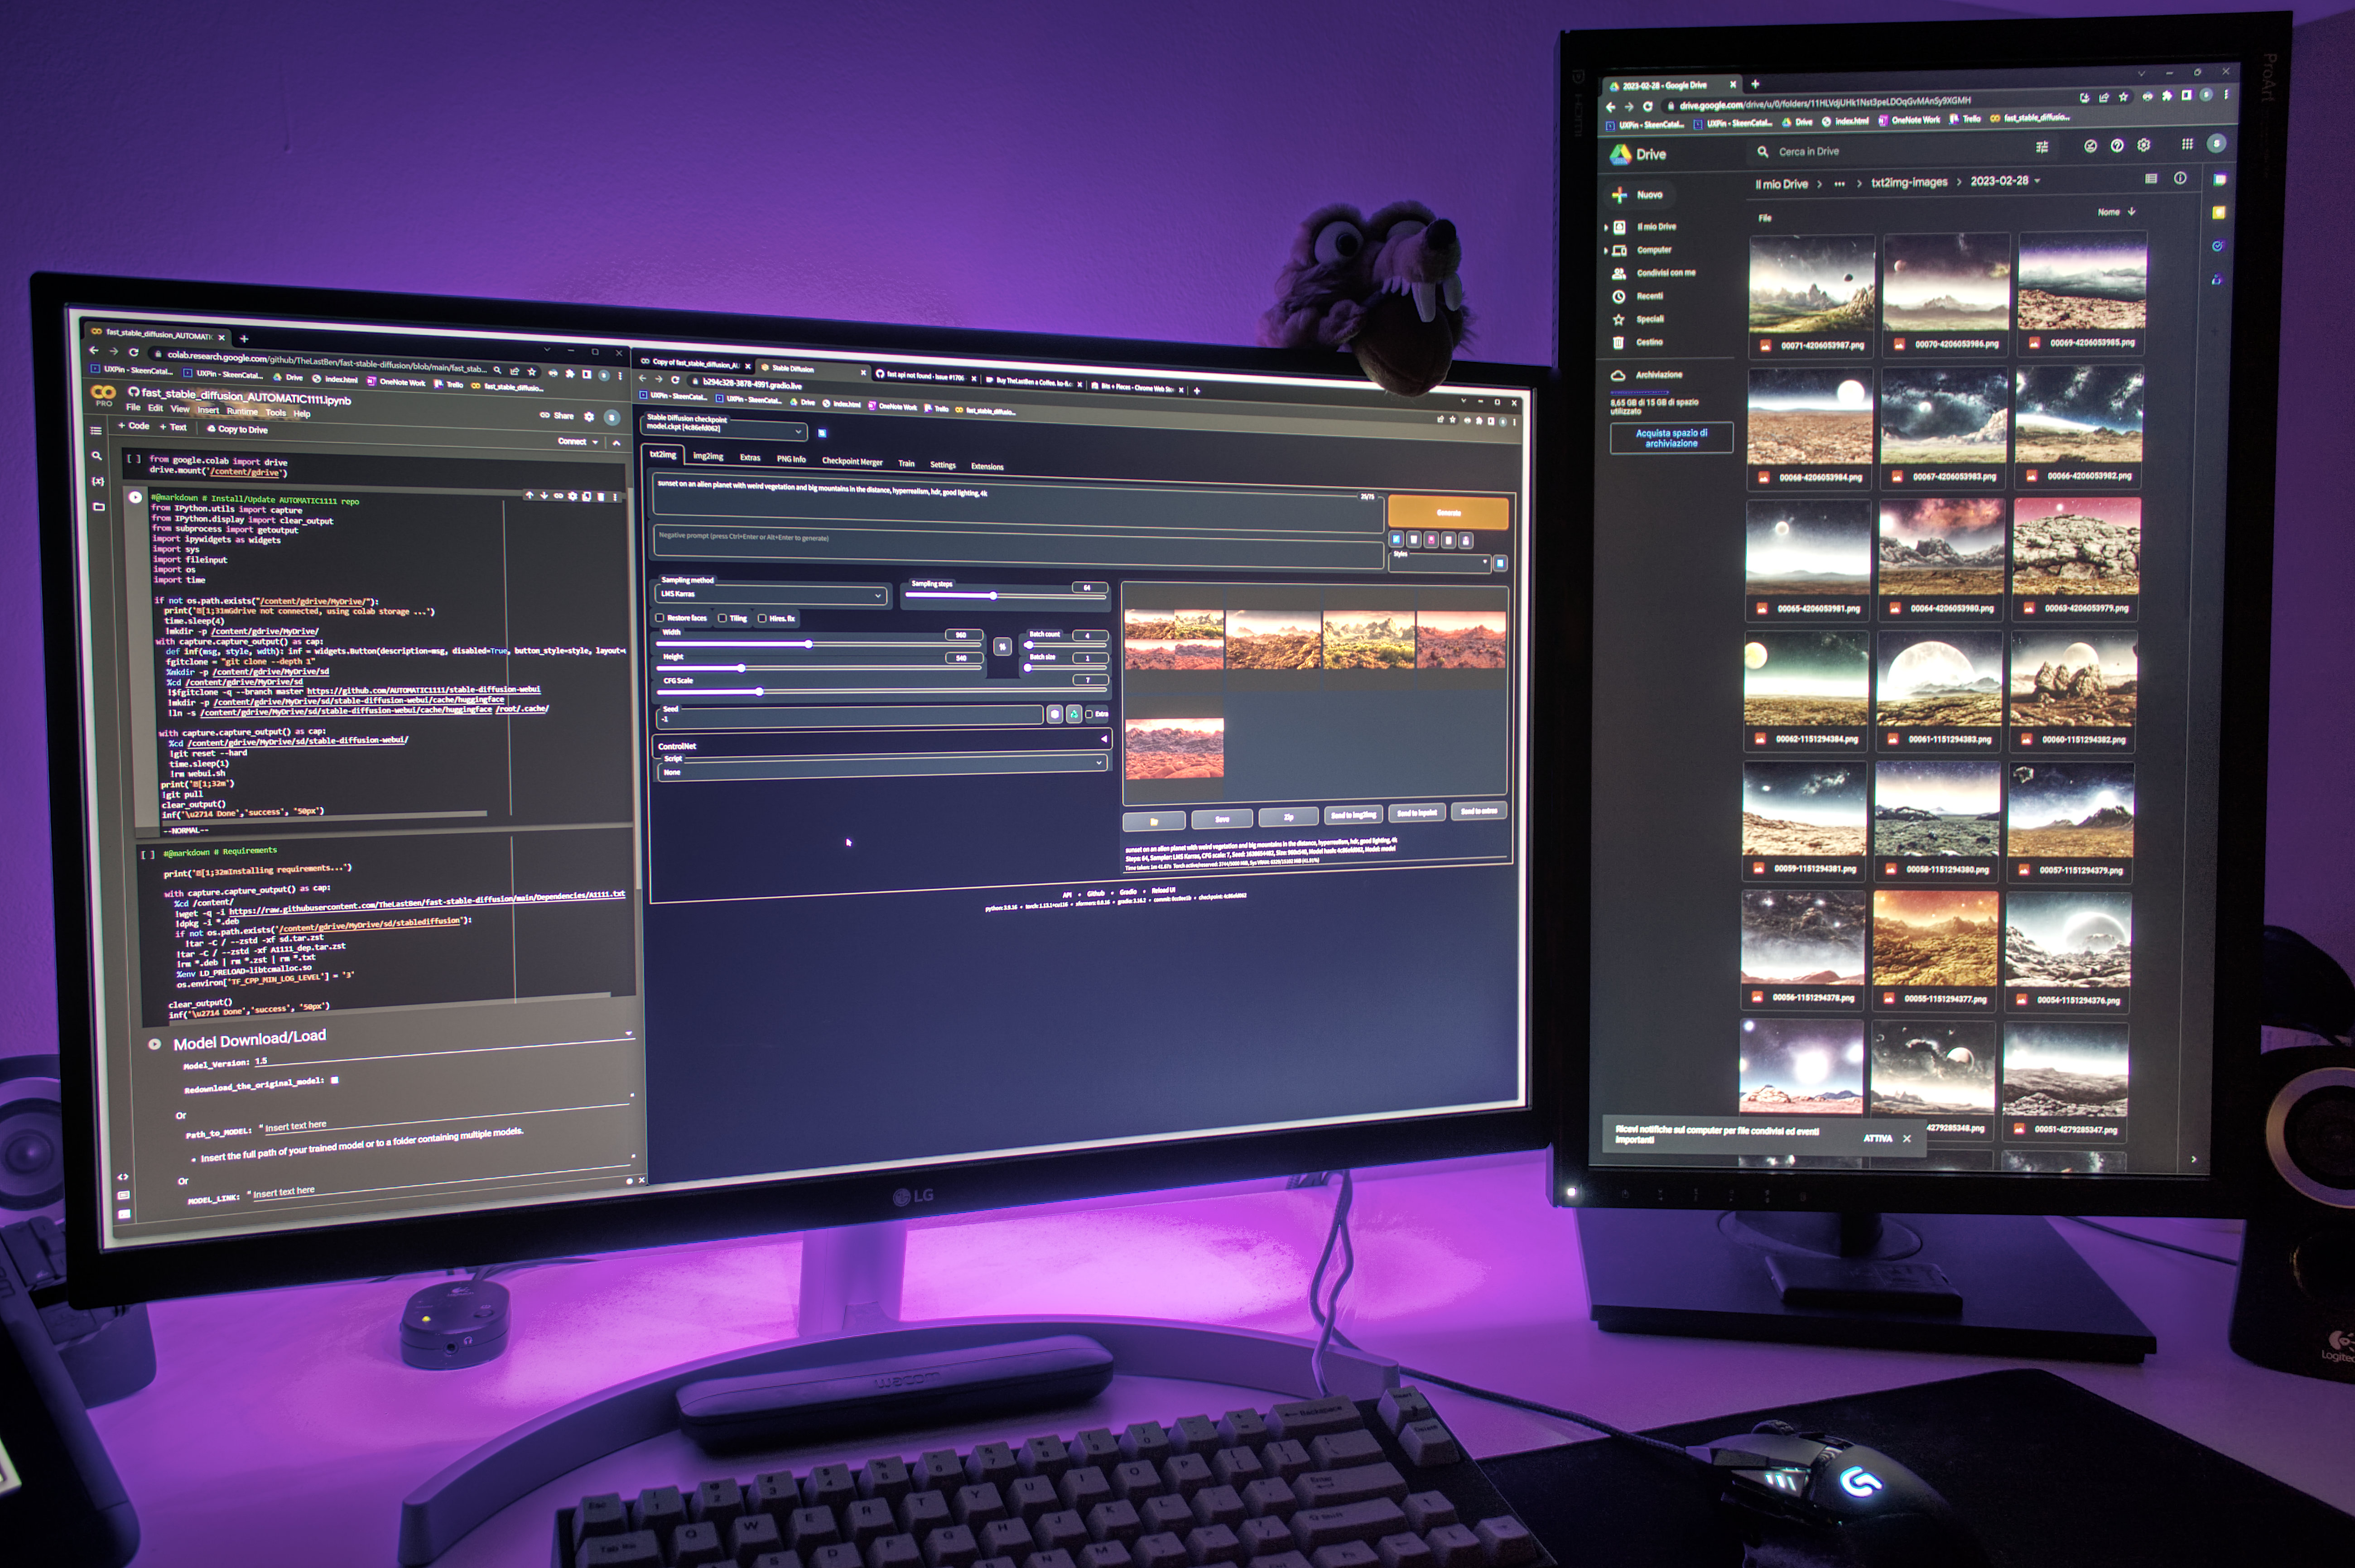Open Drive offline-ready status icon

pos(2090,146)
